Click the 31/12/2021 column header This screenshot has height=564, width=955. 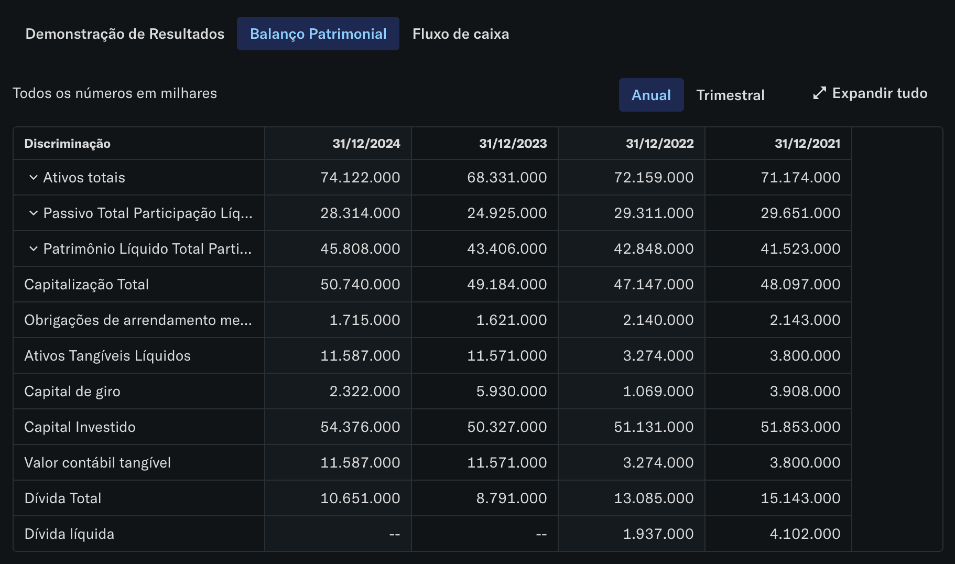807,144
